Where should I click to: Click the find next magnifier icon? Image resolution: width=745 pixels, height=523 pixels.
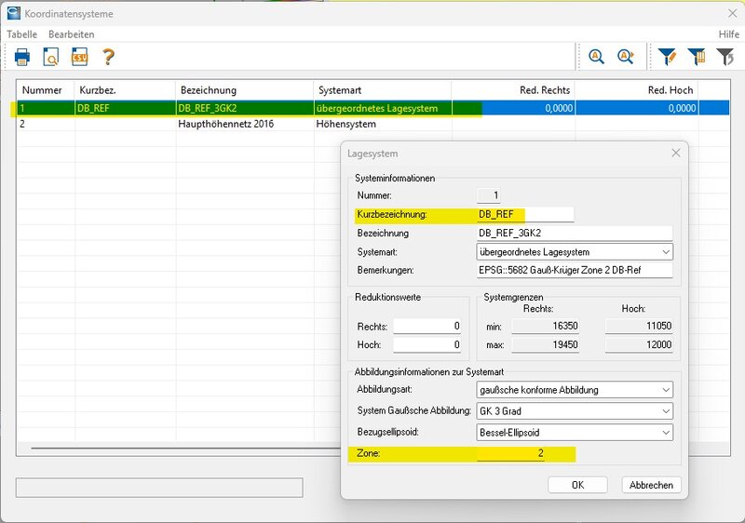coord(625,58)
